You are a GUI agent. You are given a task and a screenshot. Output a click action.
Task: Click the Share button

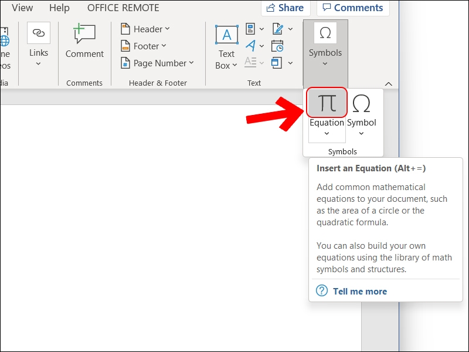coord(286,8)
